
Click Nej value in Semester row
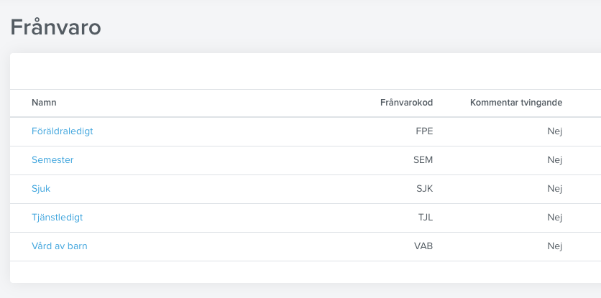(554, 160)
